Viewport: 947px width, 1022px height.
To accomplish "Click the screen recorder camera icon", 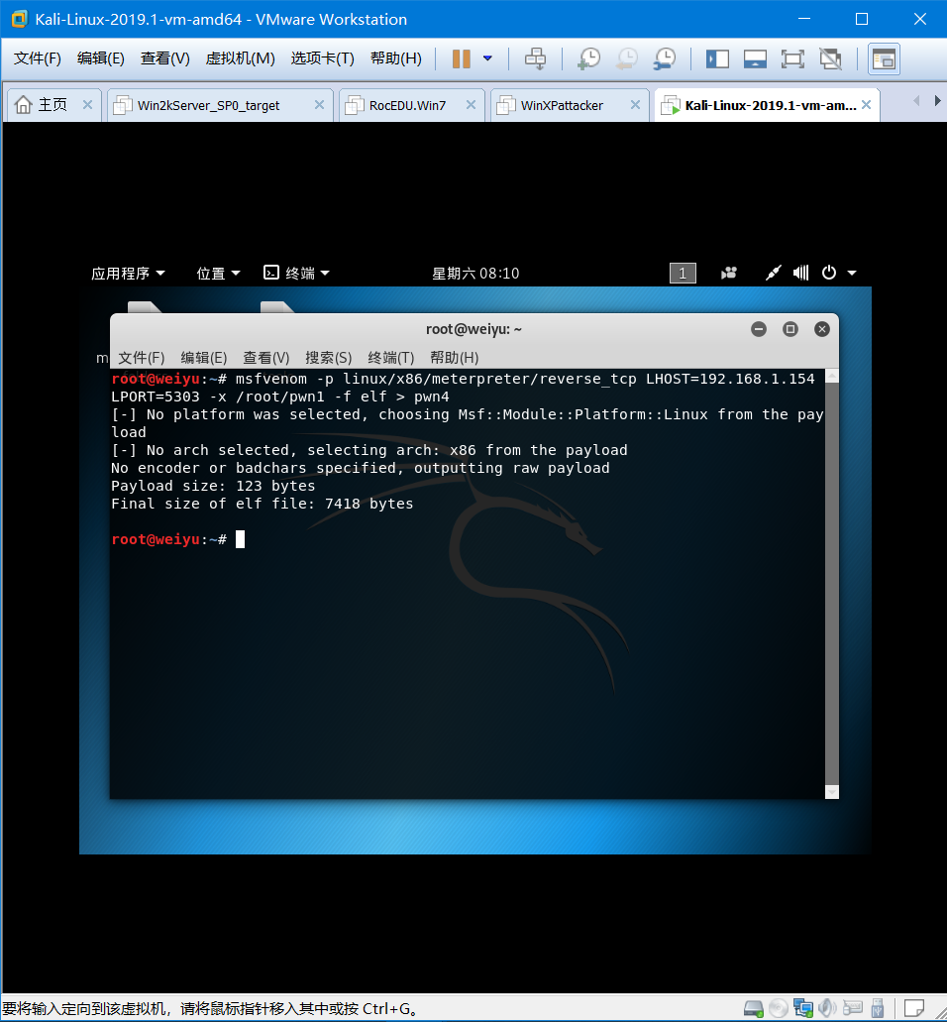I will 729,273.
